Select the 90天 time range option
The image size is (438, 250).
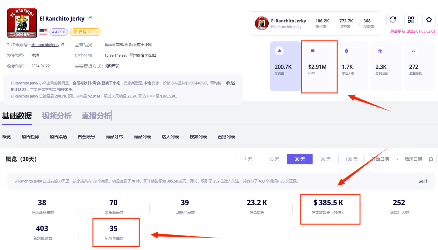[325, 159]
